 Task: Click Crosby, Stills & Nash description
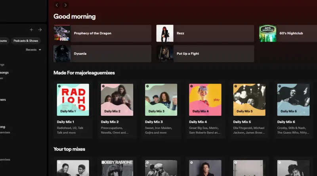pos(293,130)
